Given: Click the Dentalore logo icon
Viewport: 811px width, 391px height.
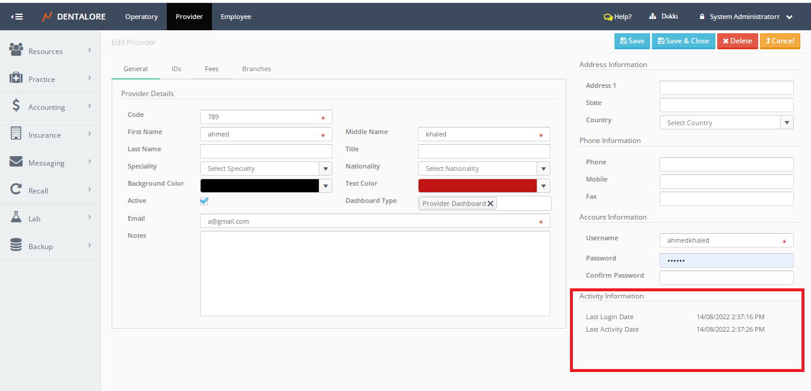Looking at the screenshot, I should click(x=47, y=17).
